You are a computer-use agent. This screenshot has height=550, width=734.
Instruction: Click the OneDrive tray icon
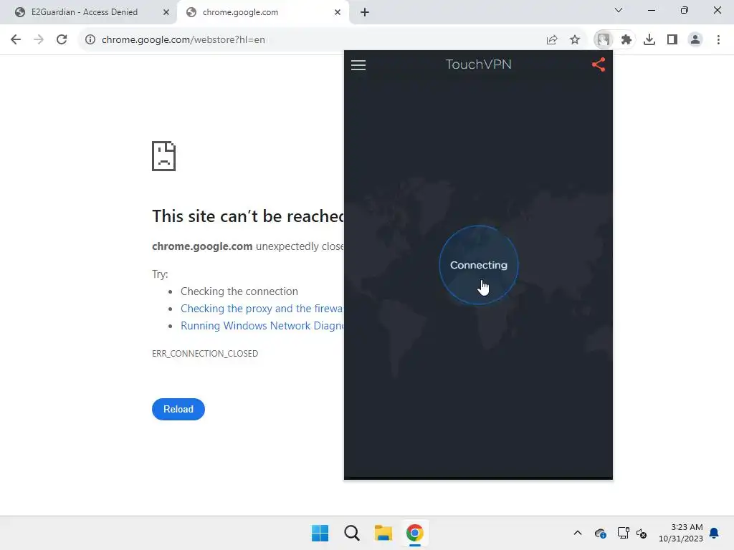[x=601, y=533]
